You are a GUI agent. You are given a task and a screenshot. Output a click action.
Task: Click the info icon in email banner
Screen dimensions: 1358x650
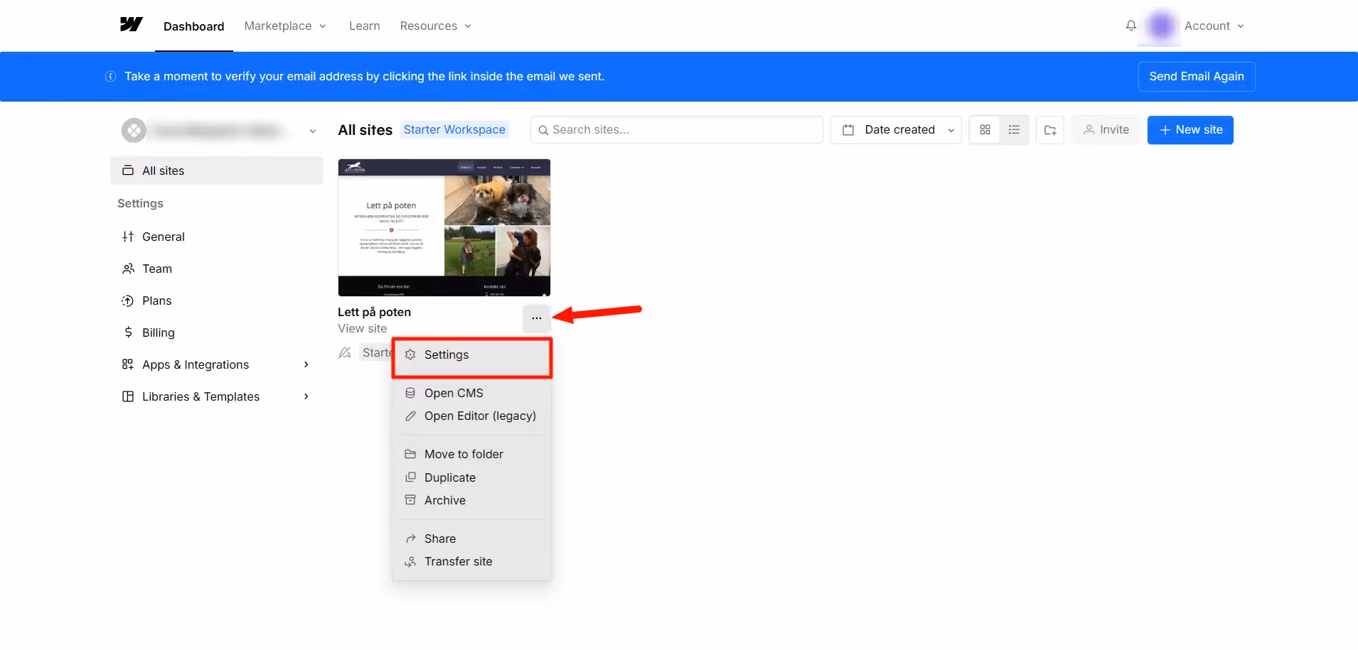click(111, 76)
